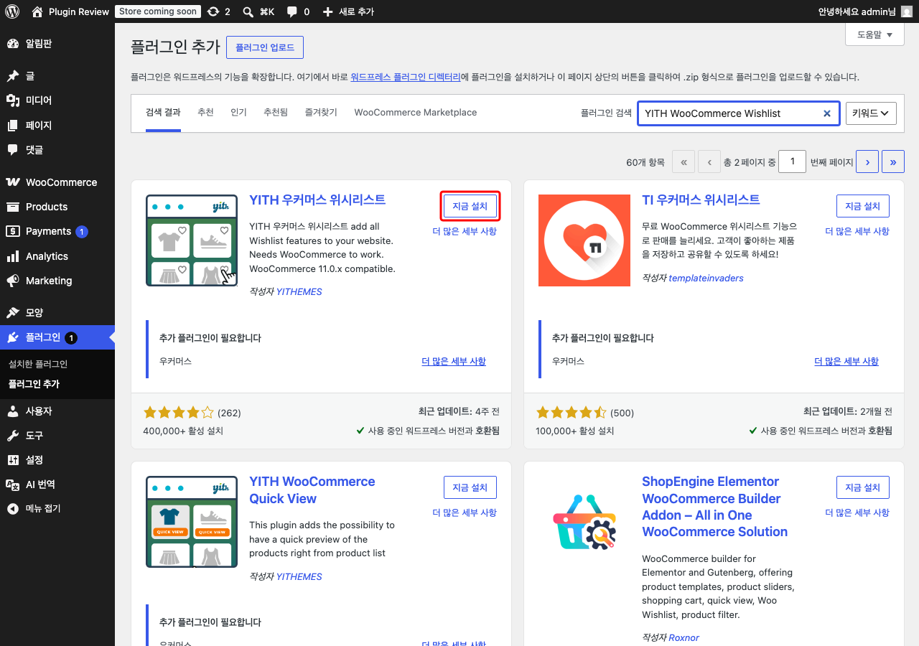Screen dimensions: 919x646
Task: Open WooCommerce Marketplace tab
Action: point(416,113)
